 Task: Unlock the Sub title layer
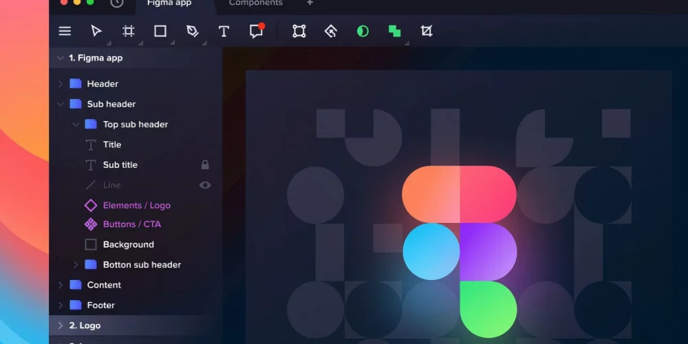pos(205,165)
